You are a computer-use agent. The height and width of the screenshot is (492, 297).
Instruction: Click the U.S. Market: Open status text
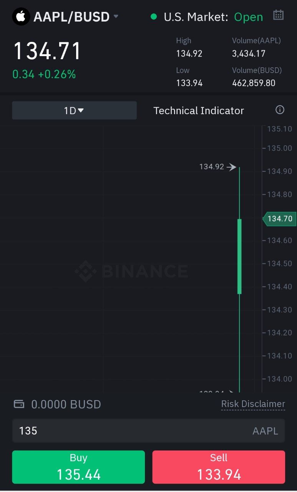pos(213,17)
